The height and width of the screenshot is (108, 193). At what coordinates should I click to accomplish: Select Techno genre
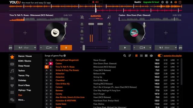point(21,71)
